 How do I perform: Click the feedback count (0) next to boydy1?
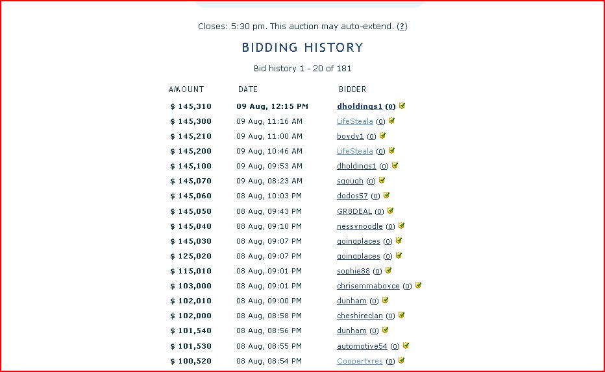pos(372,137)
